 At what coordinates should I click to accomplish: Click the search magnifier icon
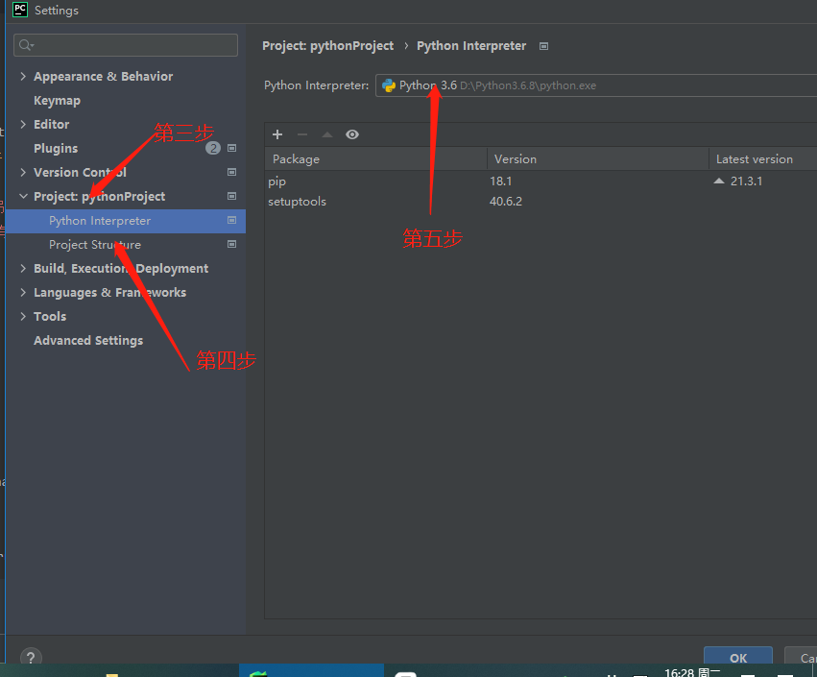pos(26,45)
